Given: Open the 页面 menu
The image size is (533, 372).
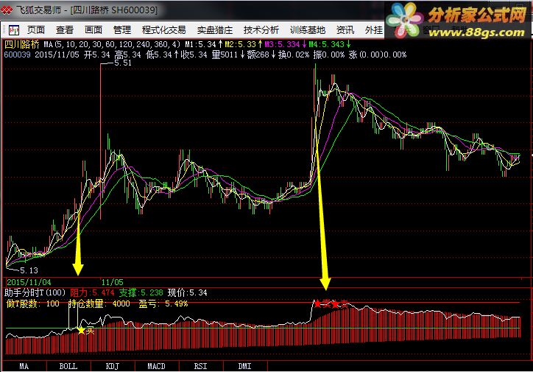Looking at the screenshot, I should point(36,30).
